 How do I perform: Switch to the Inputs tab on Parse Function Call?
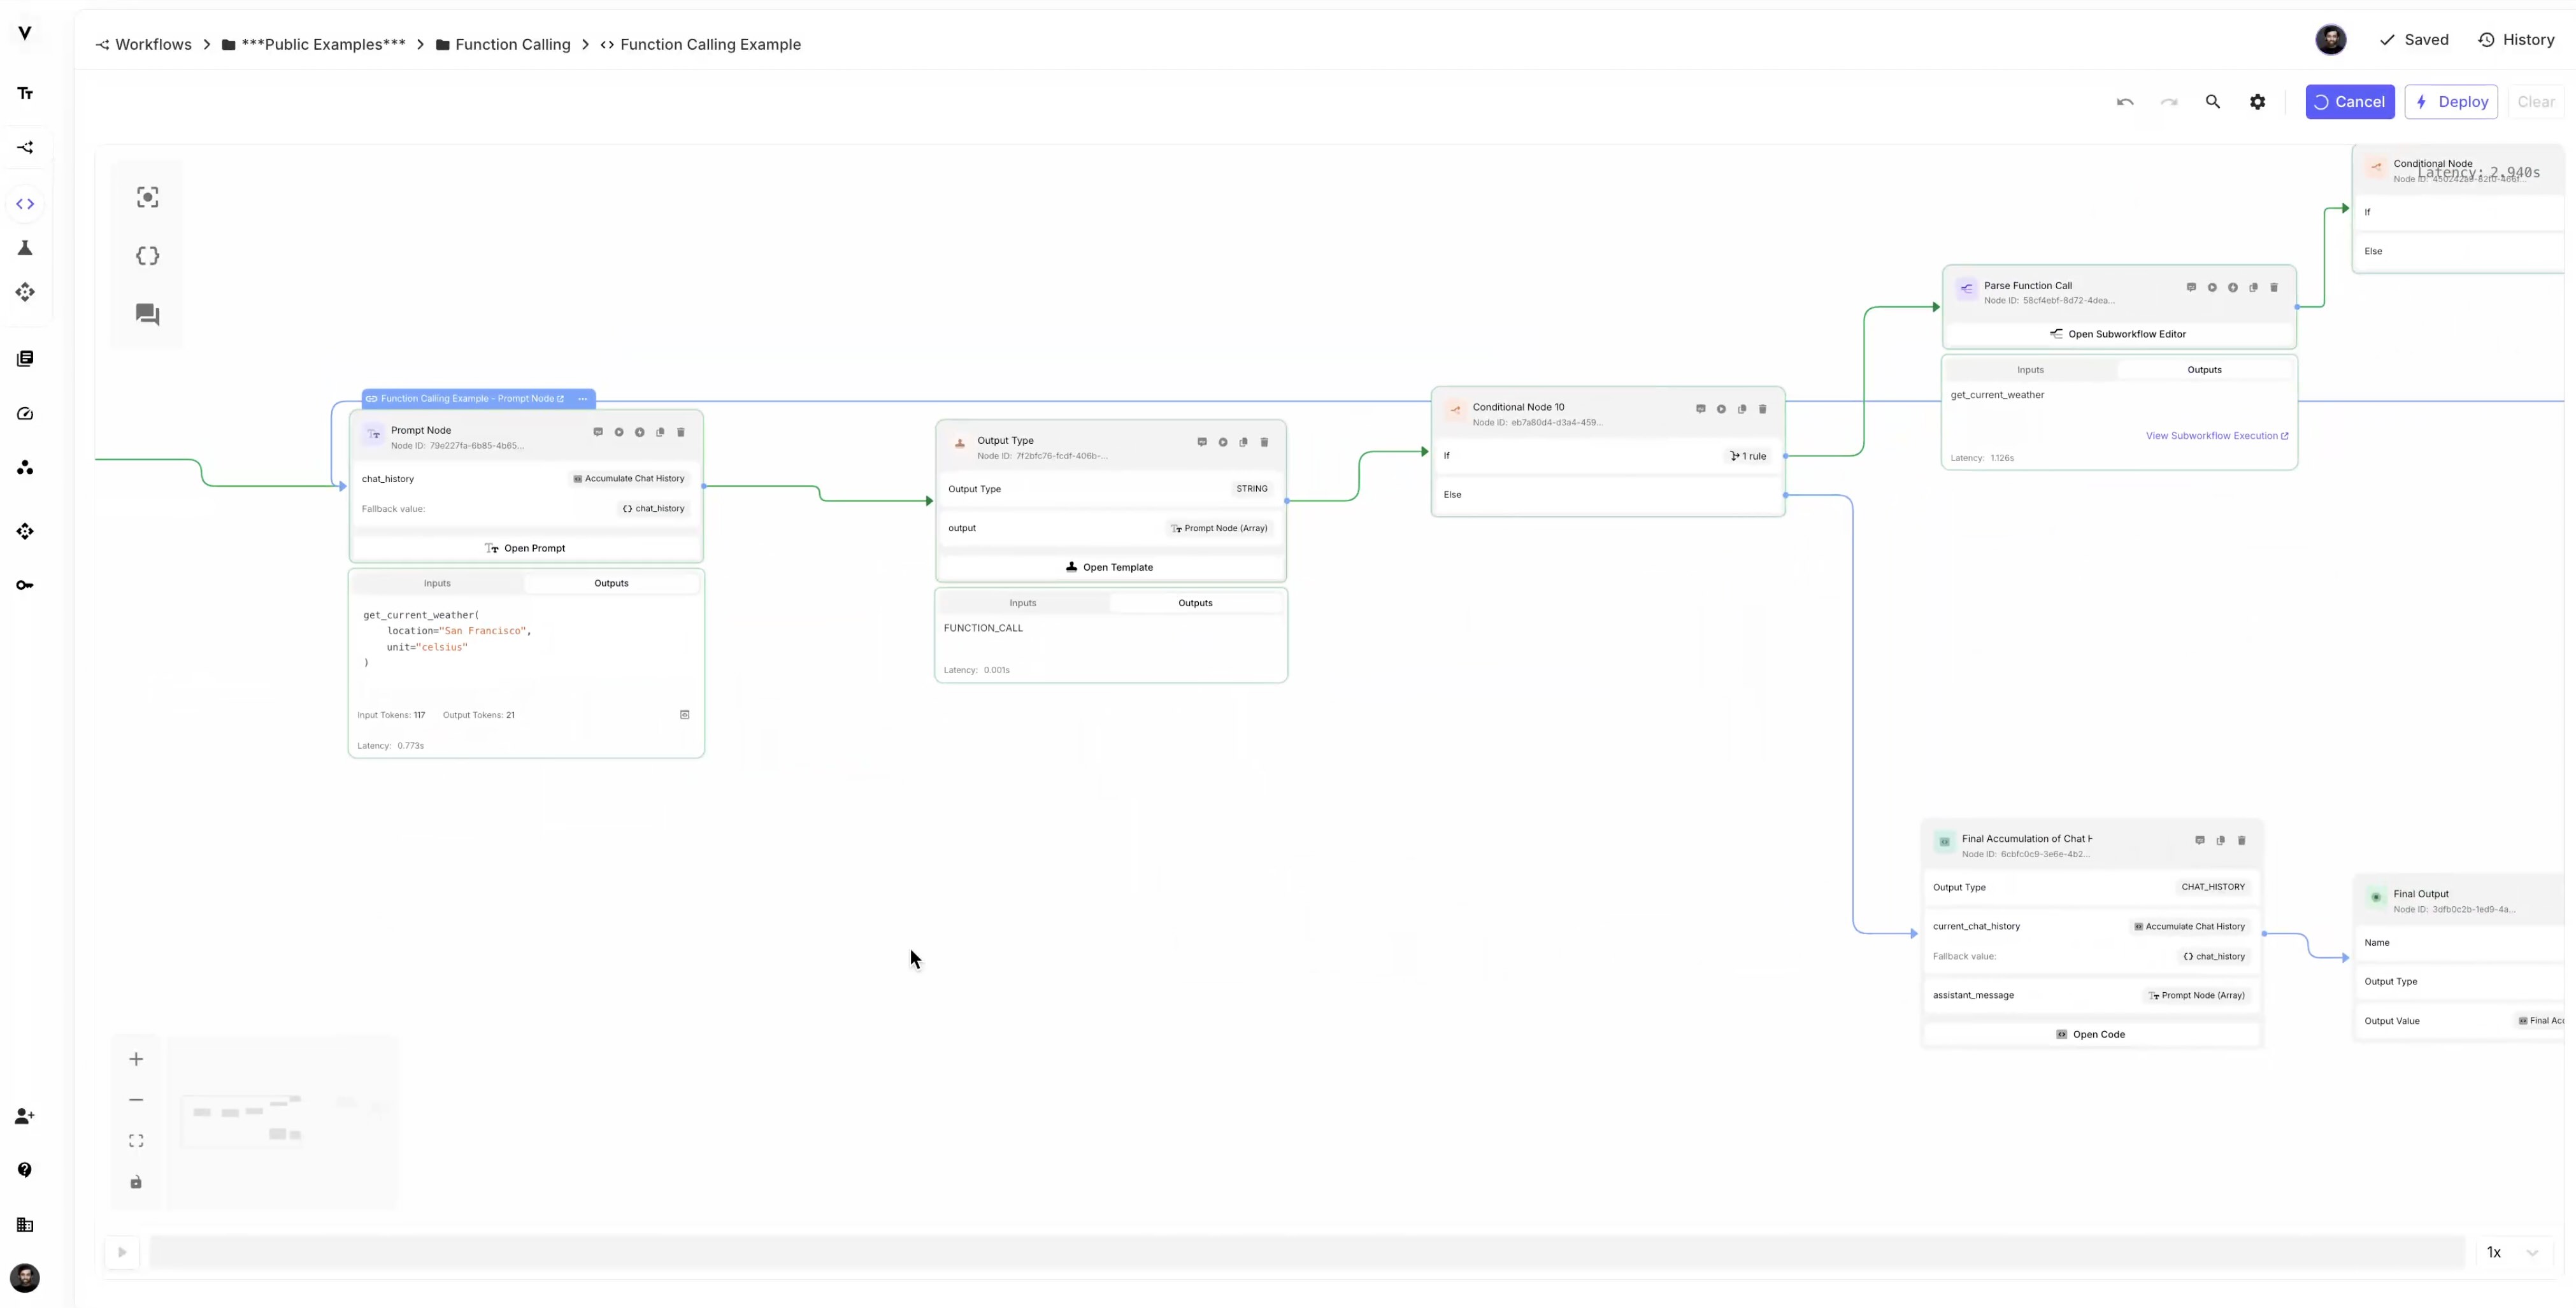[2031, 369]
